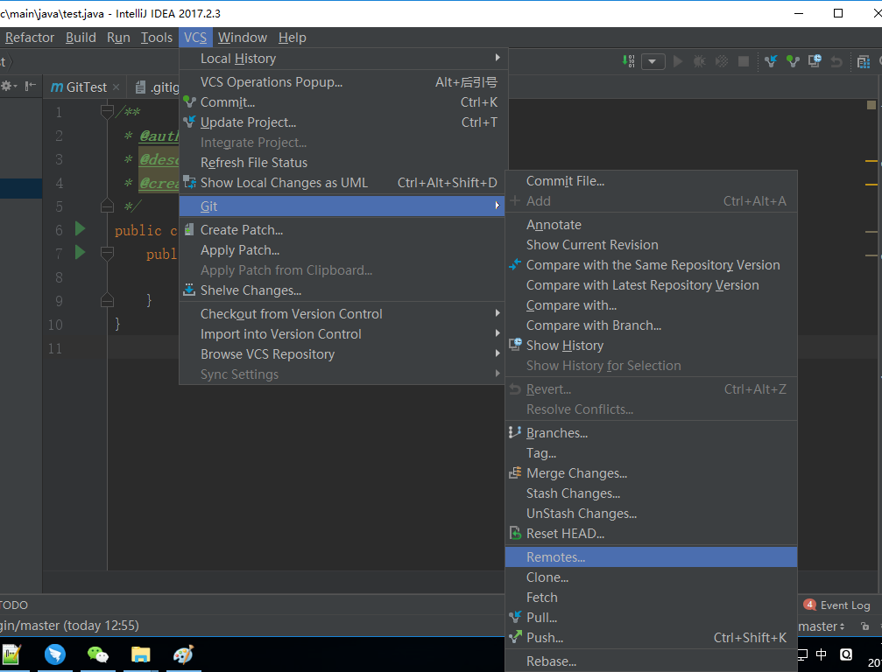Choose Apply Patch... menu item
This screenshot has width=882, height=672.
point(342,250)
